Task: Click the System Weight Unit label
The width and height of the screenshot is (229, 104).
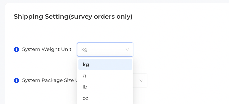Action: (x=47, y=49)
